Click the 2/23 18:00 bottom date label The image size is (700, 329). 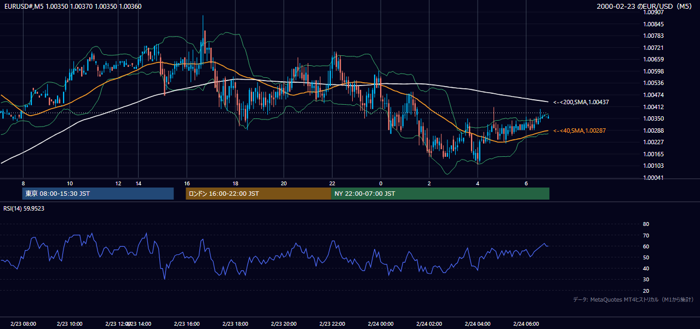235,324
